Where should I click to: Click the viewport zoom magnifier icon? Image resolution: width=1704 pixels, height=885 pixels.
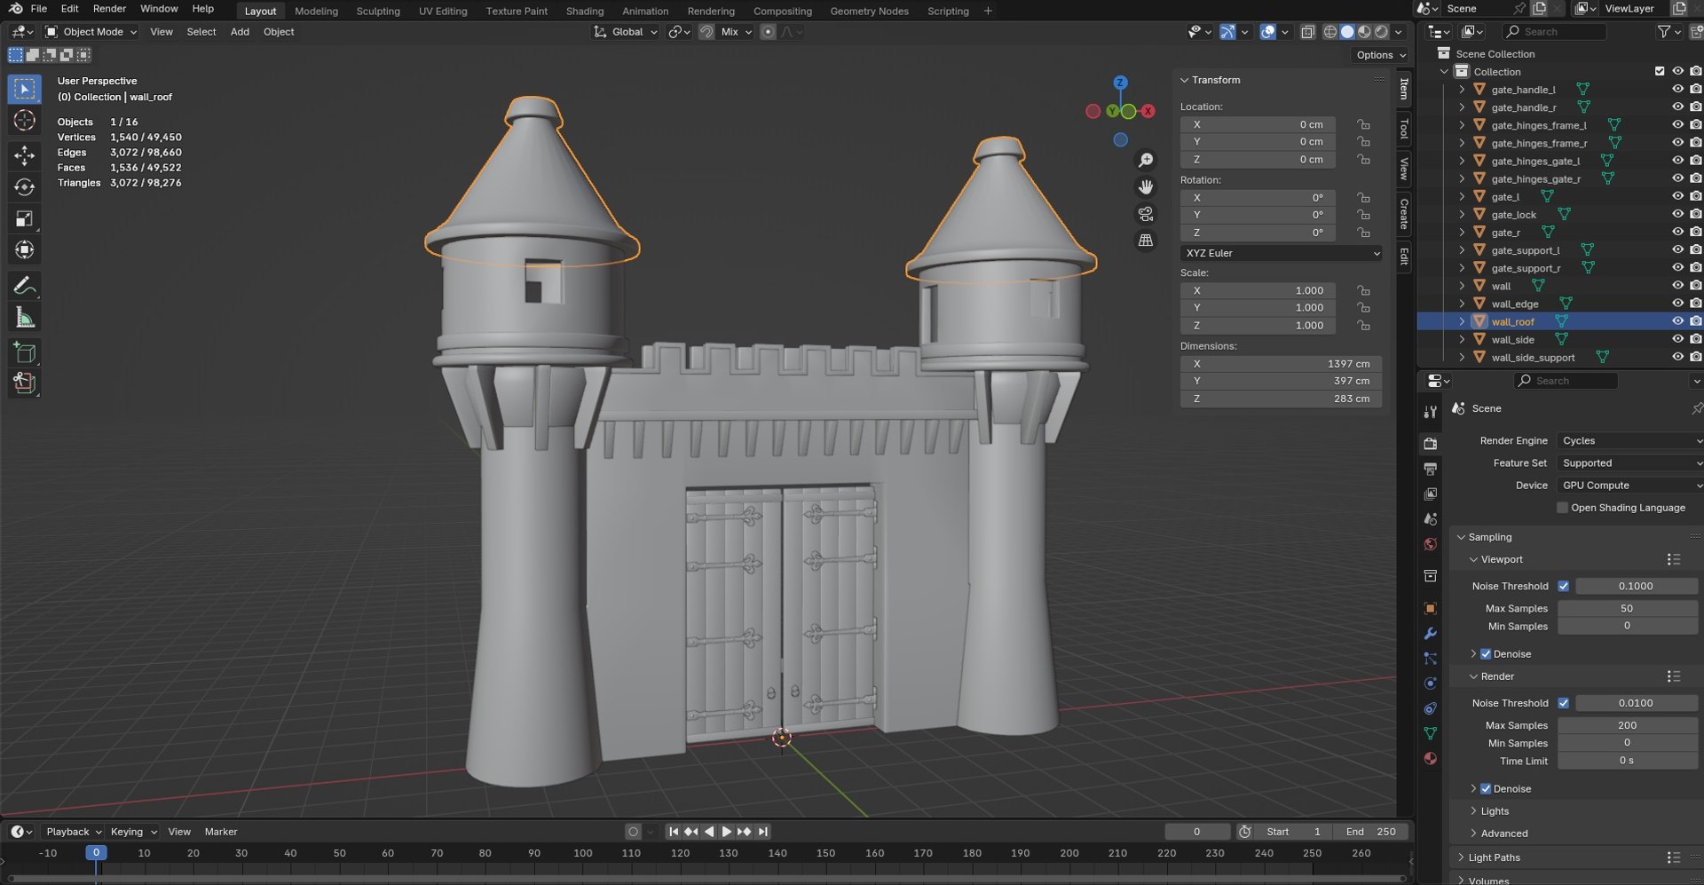[x=1146, y=160]
